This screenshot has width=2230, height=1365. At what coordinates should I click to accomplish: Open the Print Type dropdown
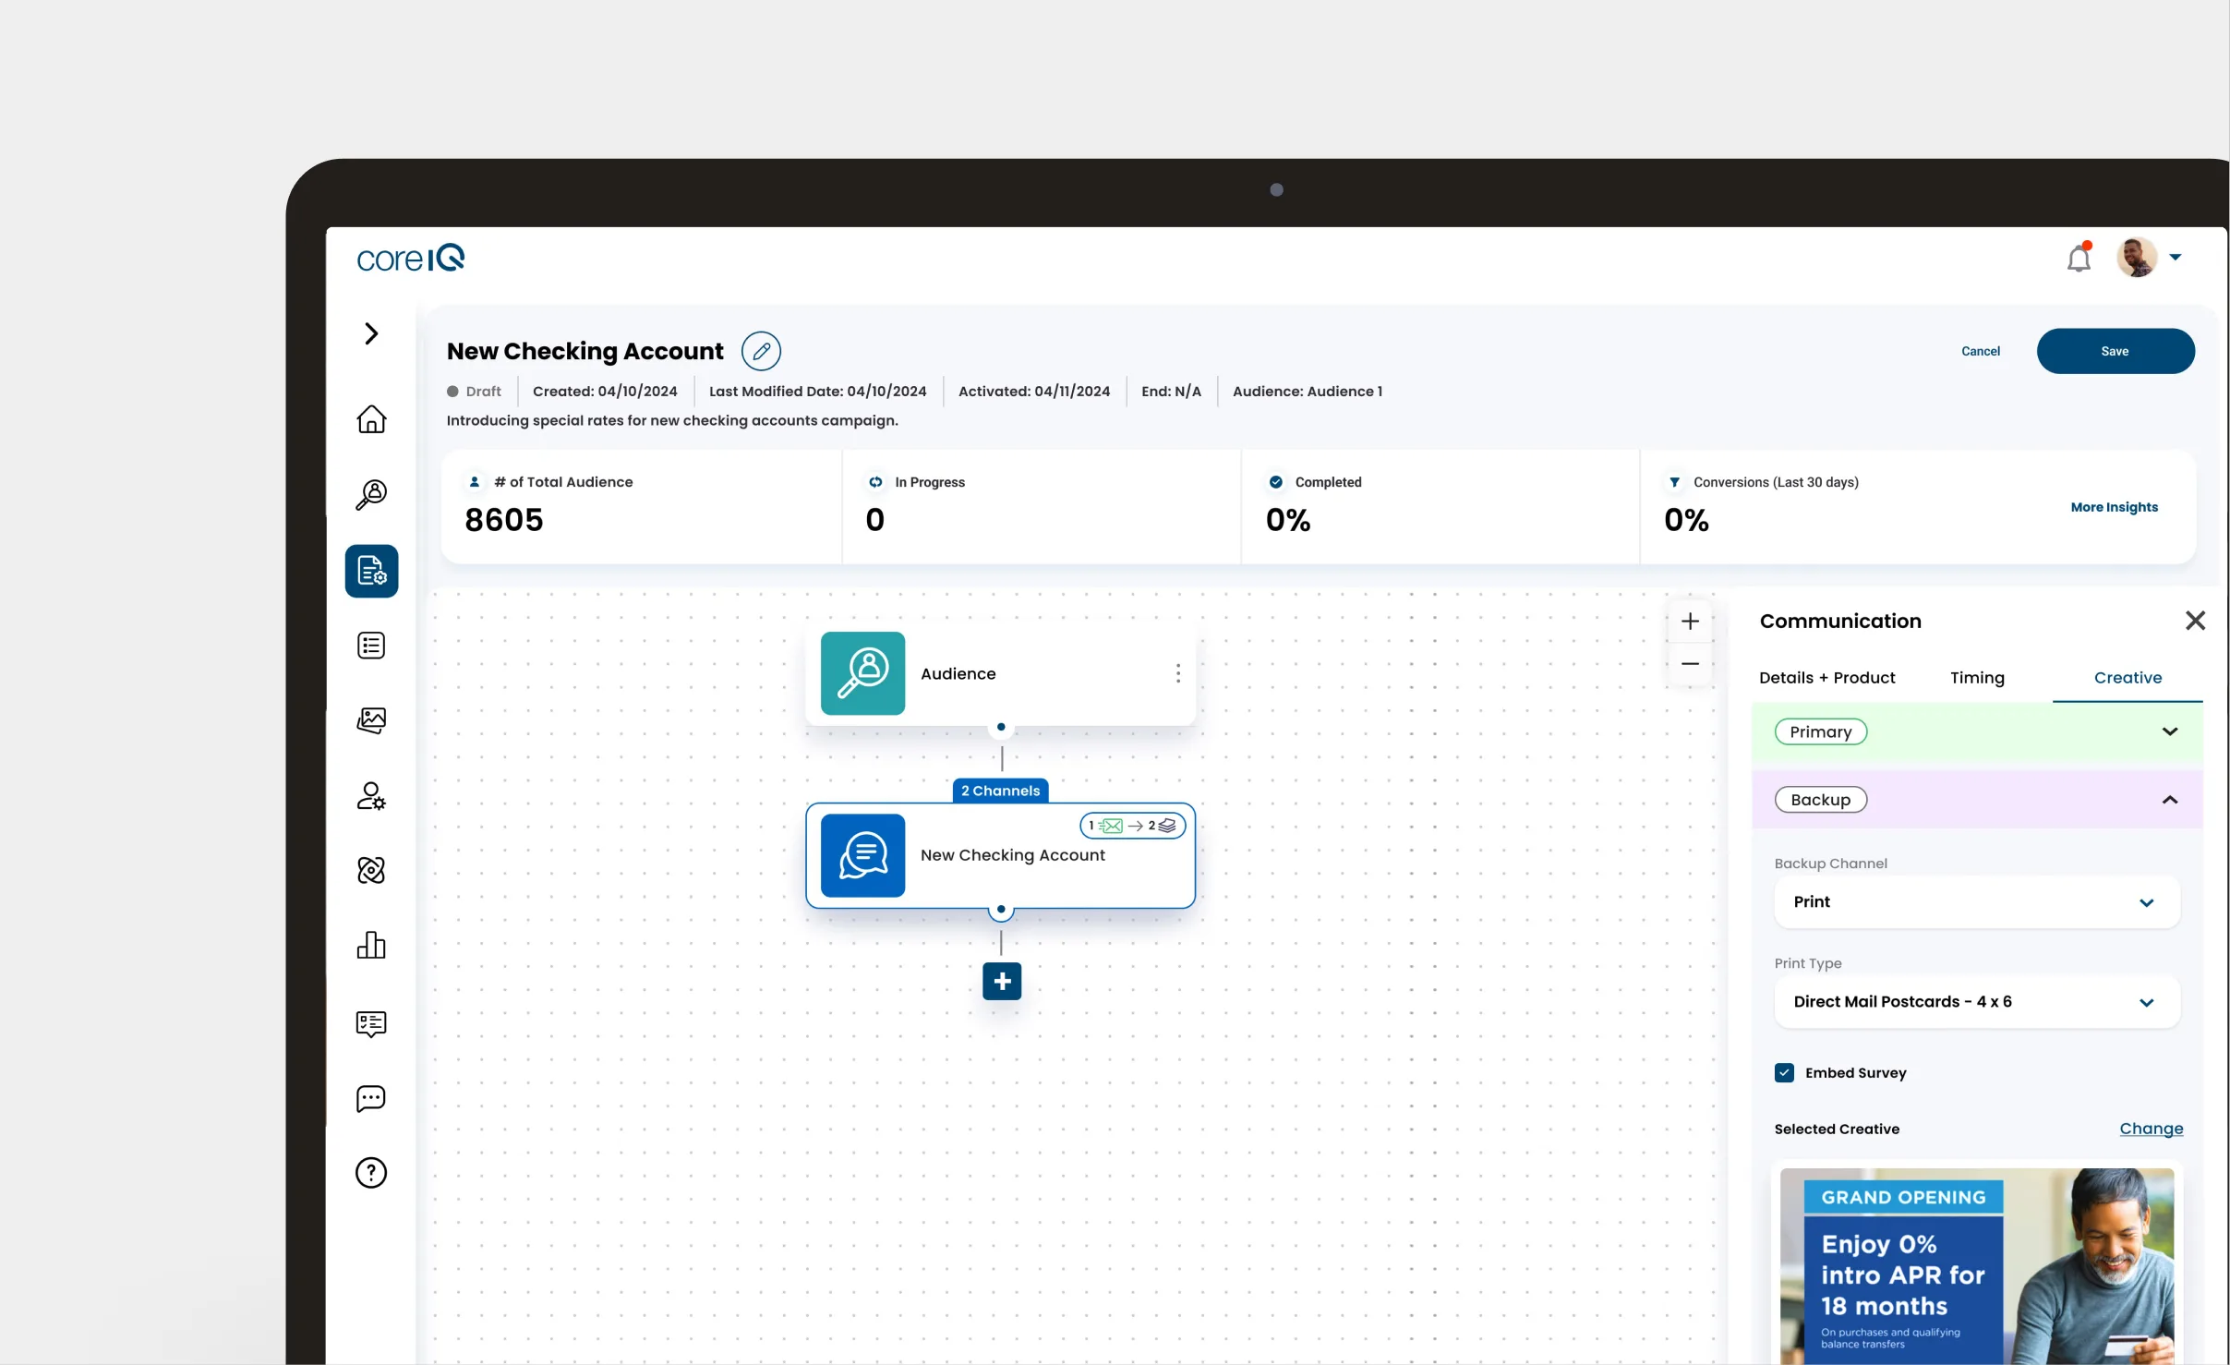[x=1977, y=1002]
